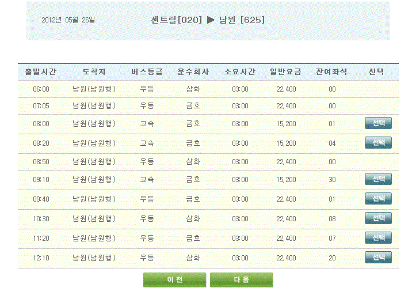416x295 pixels.
Task: Click remaining seats 07 in 11:20 row
Action: [332, 239]
